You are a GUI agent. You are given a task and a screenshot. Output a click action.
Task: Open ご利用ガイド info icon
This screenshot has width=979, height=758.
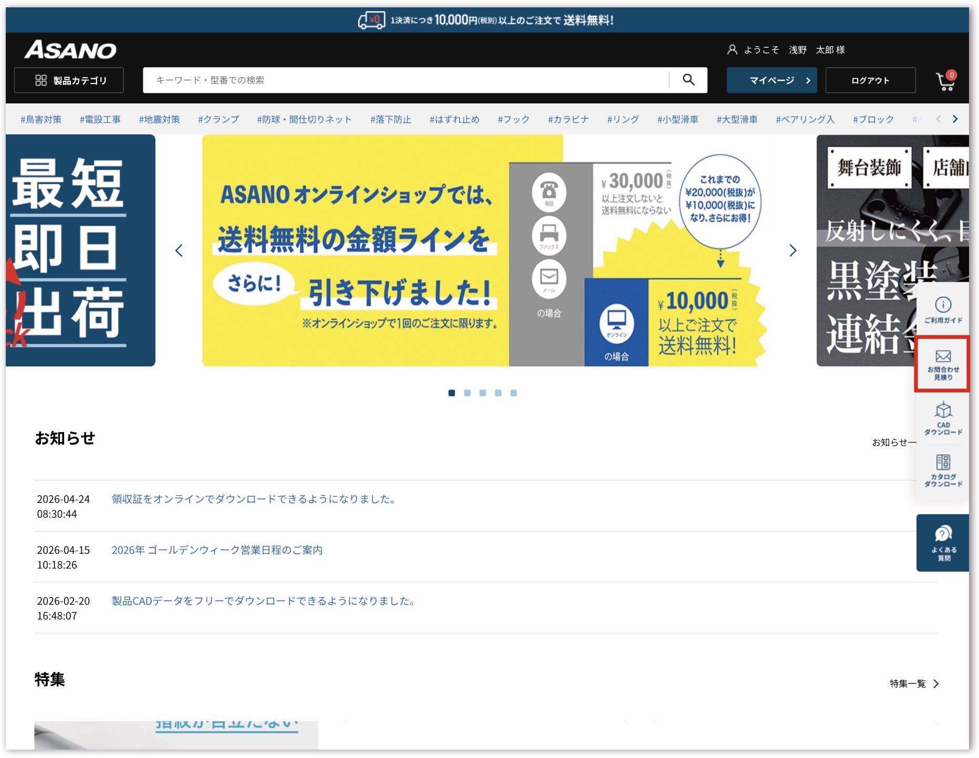coord(943,310)
